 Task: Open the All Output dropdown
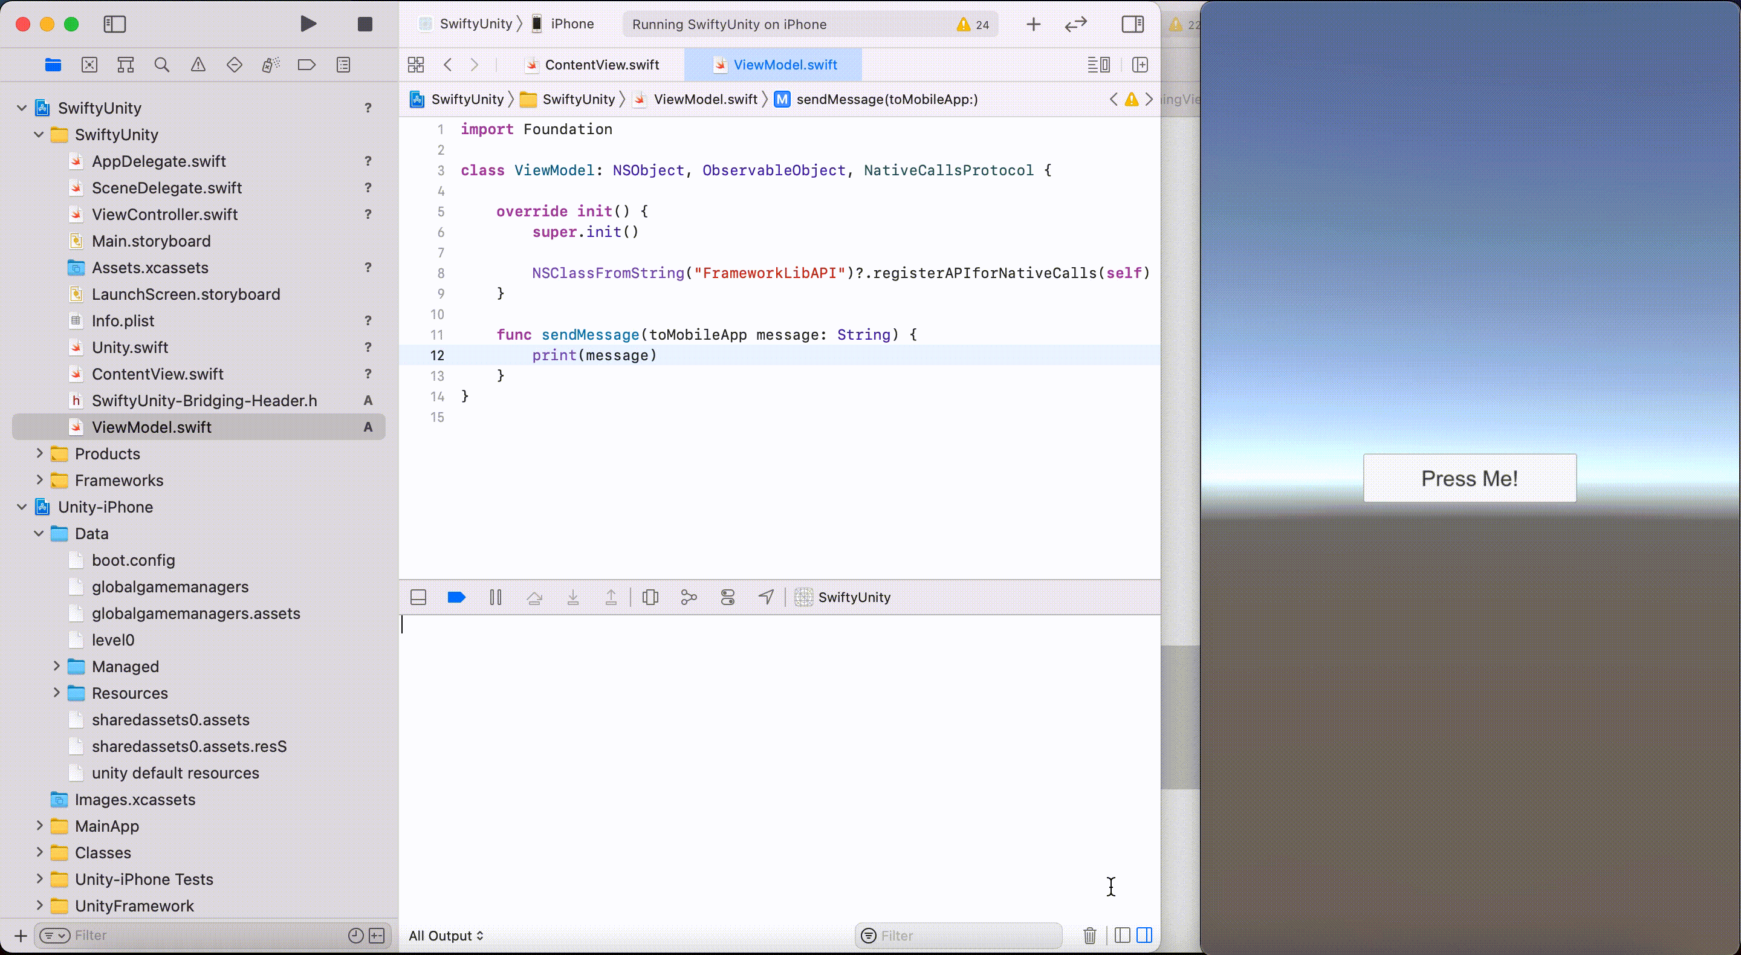446,936
